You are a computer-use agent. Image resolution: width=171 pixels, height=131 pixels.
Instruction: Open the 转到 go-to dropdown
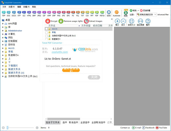[134, 11]
